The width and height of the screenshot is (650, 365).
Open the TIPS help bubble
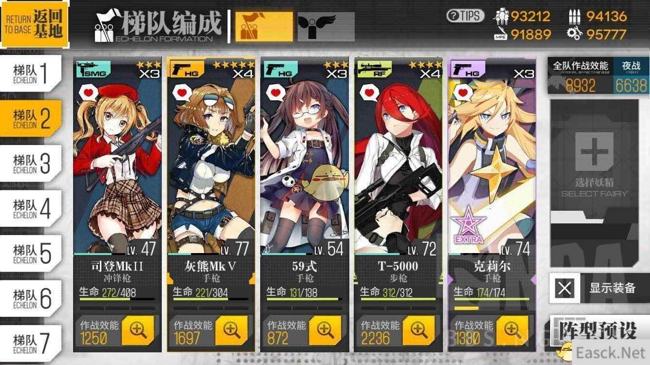point(465,16)
